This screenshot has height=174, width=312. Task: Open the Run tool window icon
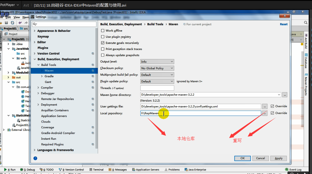(5, 170)
